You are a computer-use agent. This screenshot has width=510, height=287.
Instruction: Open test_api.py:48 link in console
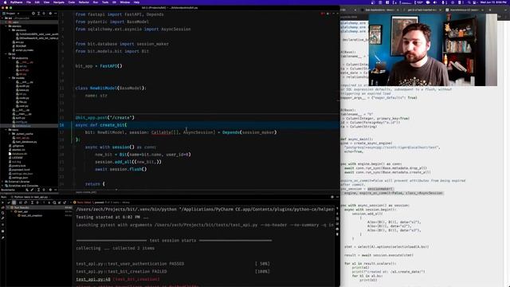coord(93,279)
